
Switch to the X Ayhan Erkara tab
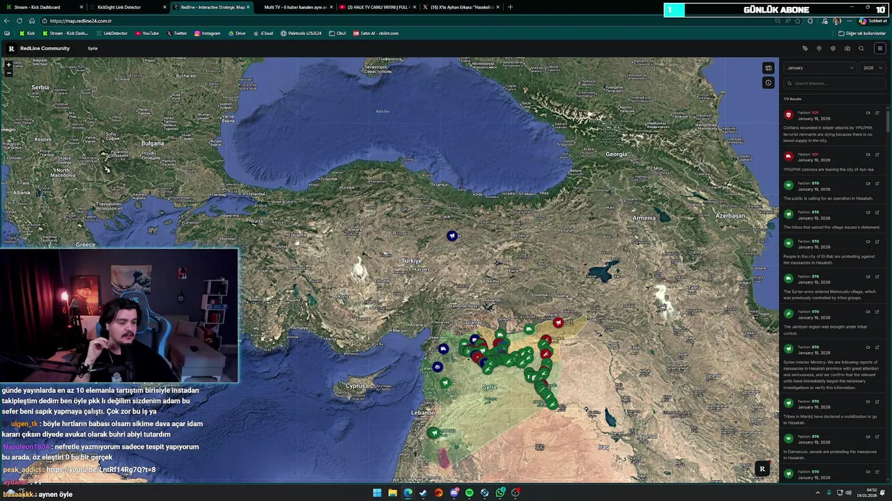coord(461,7)
